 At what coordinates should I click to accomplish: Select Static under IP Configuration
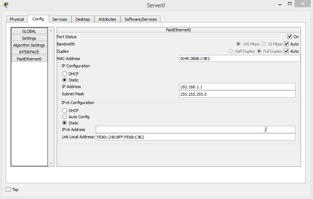pyautogui.click(x=64, y=80)
